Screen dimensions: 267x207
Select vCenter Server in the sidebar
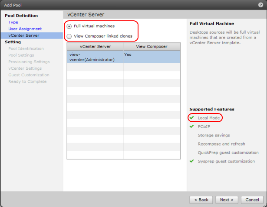(x=23, y=36)
